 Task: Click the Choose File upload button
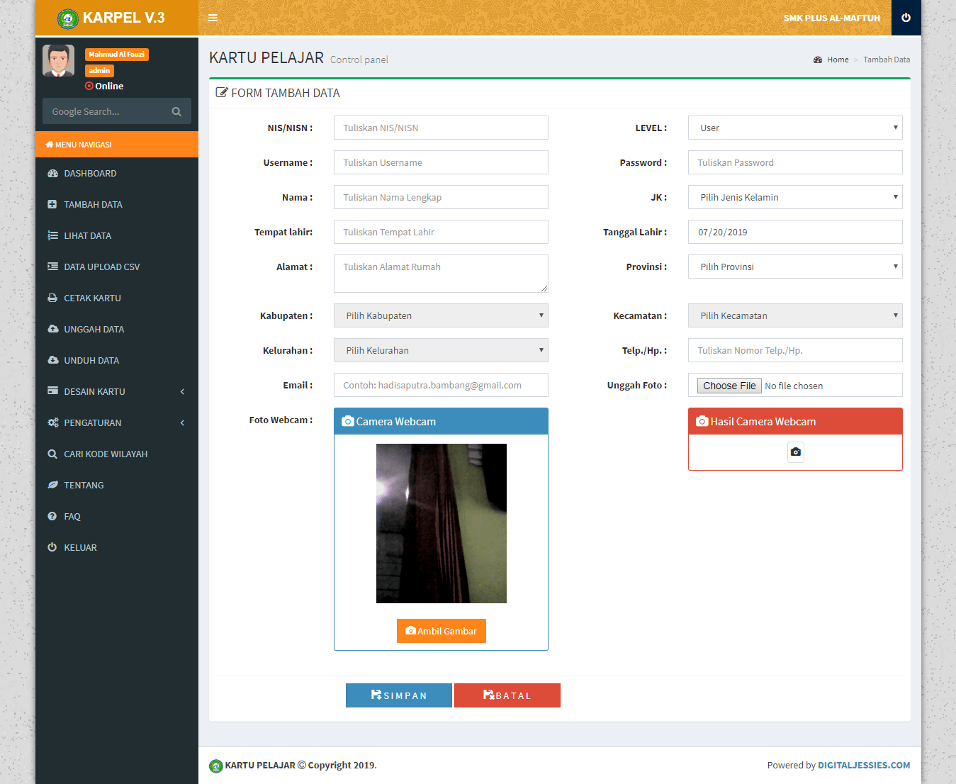729,386
